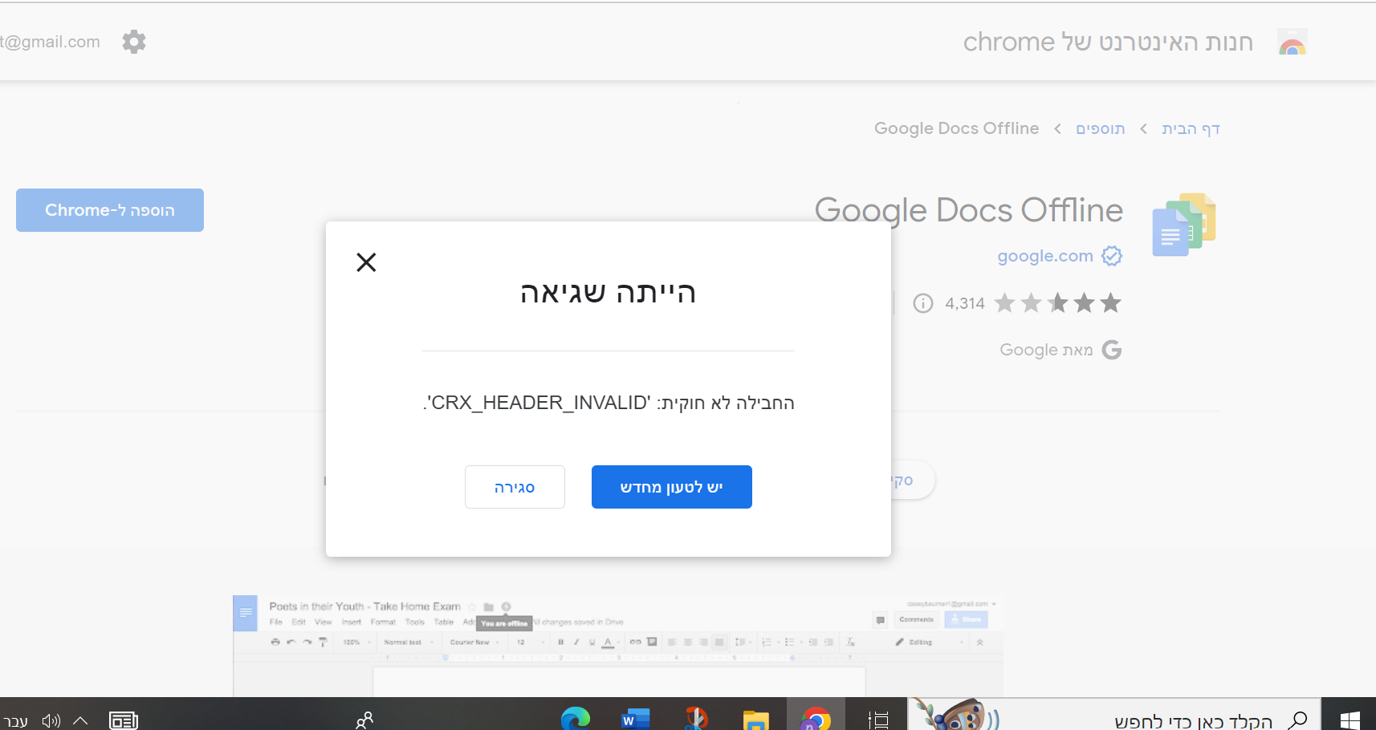
Task: Close the error dialog with the X
Action: [x=366, y=262]
